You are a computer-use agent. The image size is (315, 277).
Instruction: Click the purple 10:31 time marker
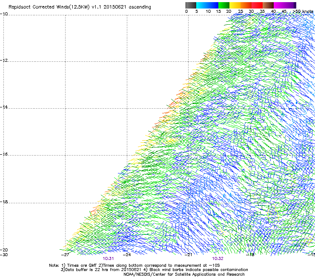108,259
